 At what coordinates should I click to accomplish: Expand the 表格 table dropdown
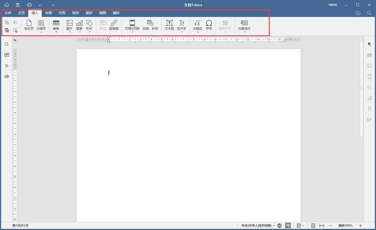56,32
